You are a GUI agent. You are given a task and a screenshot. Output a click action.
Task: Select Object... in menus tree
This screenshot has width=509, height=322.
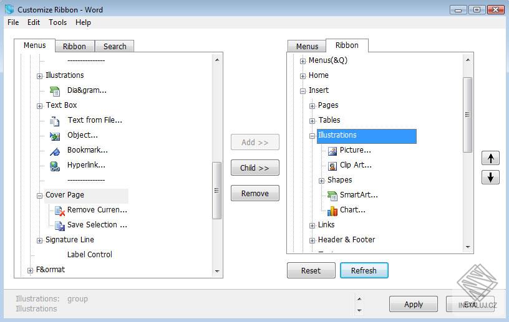click(x=82, y=135)
